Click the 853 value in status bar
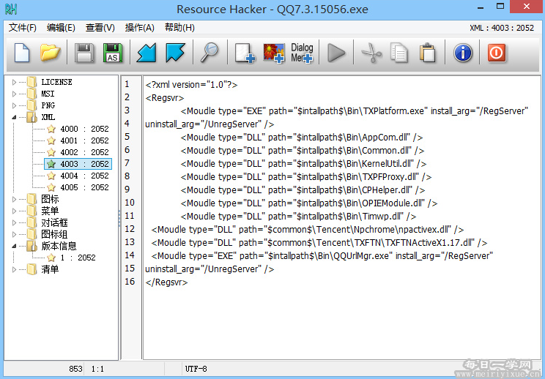Image resolution: width=545 pixels, height=379 pixels. click(x=75, y=369)
